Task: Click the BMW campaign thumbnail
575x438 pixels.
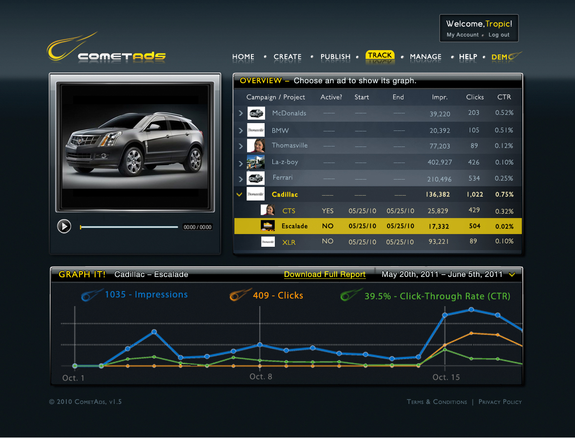Action: [256, 130]
